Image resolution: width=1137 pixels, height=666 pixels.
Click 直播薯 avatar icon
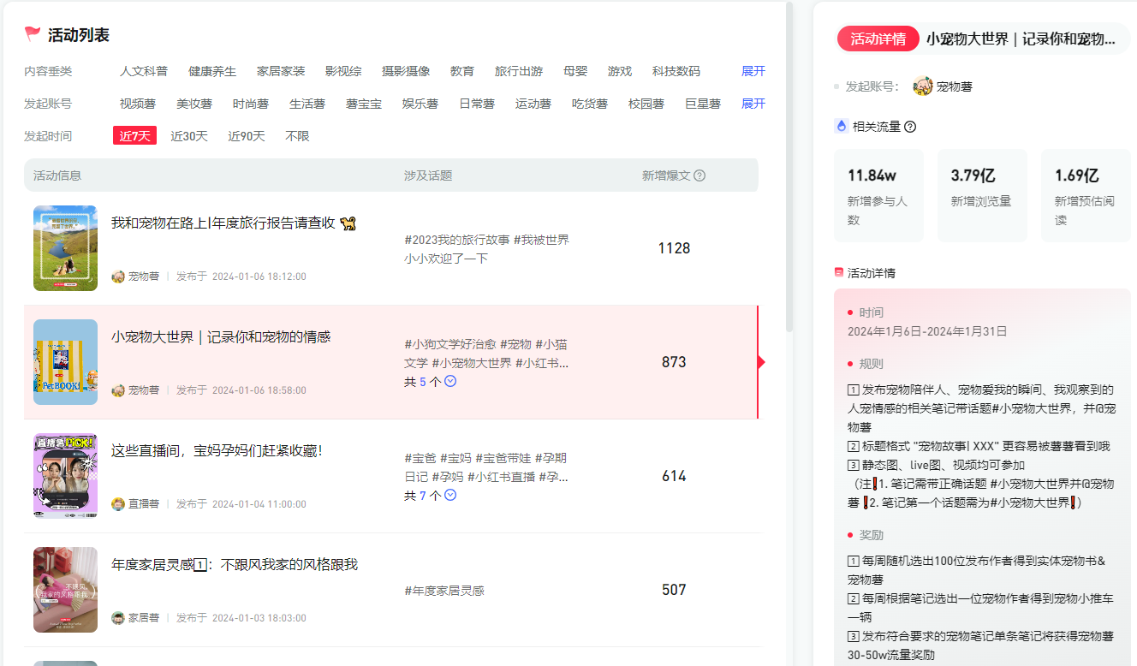(118, 504)
